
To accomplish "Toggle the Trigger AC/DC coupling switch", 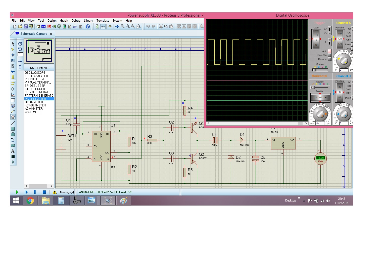I will [x=329, y=31].
